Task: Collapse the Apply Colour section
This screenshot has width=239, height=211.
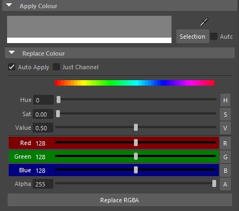Action: pyautogui.click(x=9, y=5)
